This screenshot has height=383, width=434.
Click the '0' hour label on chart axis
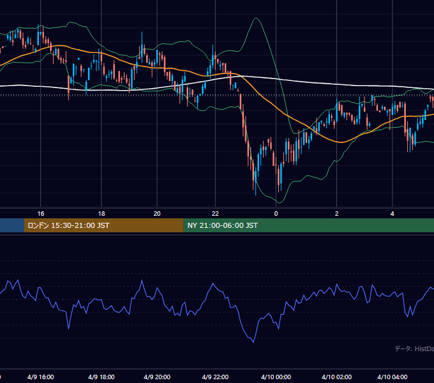tap(276, 213)
